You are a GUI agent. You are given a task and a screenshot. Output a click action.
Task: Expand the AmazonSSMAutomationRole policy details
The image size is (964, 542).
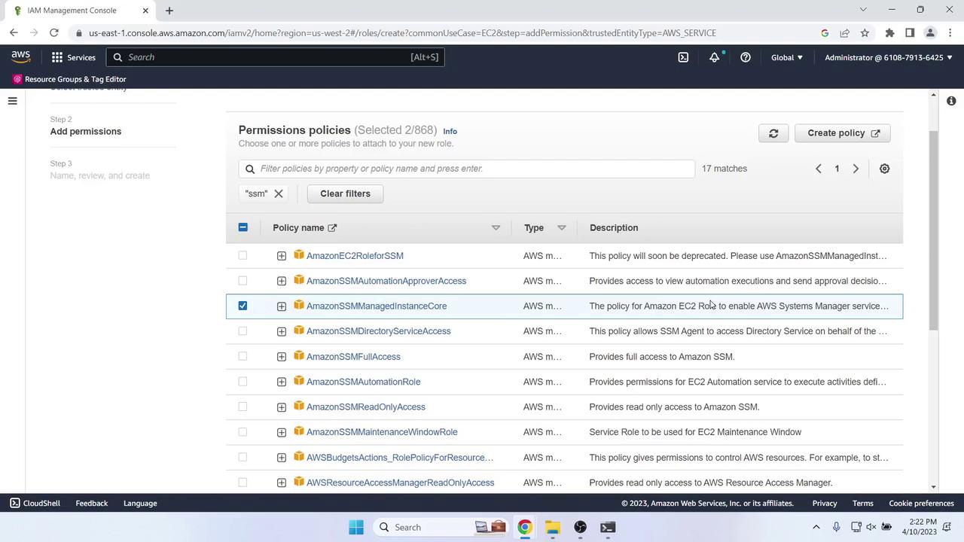(x=282, y=382)
